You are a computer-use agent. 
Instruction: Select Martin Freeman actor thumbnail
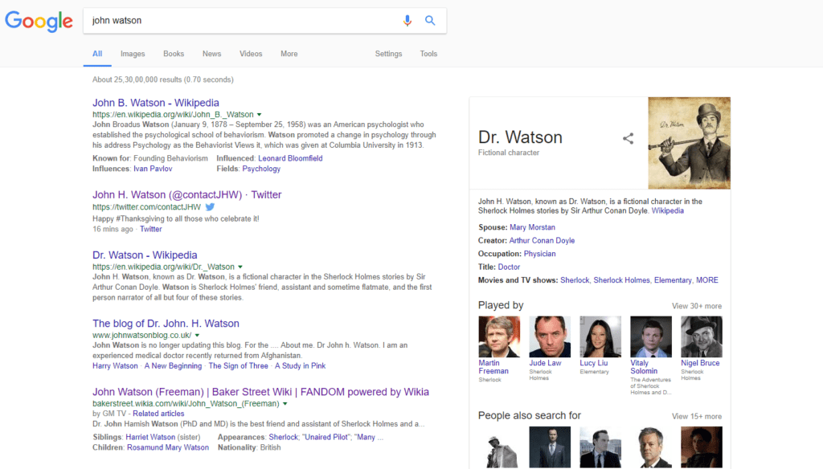click(x=499, y=336)
